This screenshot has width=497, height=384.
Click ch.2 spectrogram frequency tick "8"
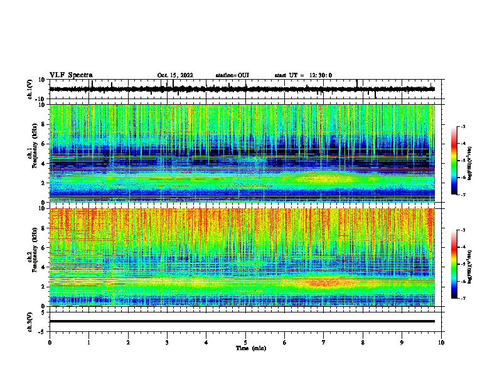click(43, 228)
